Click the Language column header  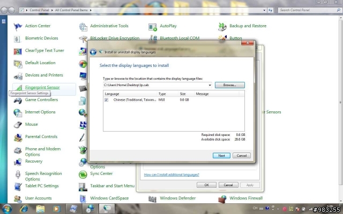click(130, 94)
